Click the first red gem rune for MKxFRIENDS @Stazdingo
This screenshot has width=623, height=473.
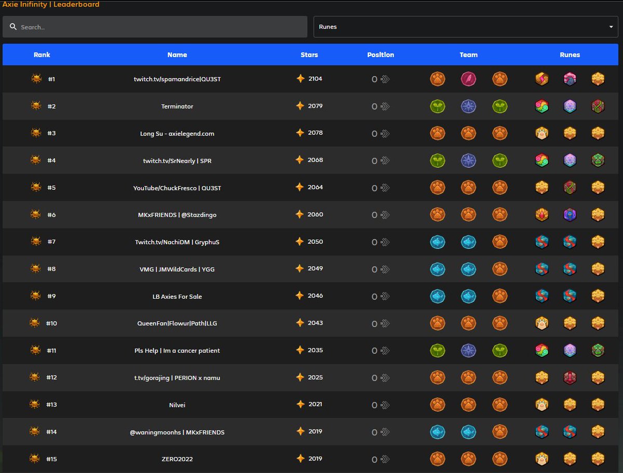[x=542, y=215]
